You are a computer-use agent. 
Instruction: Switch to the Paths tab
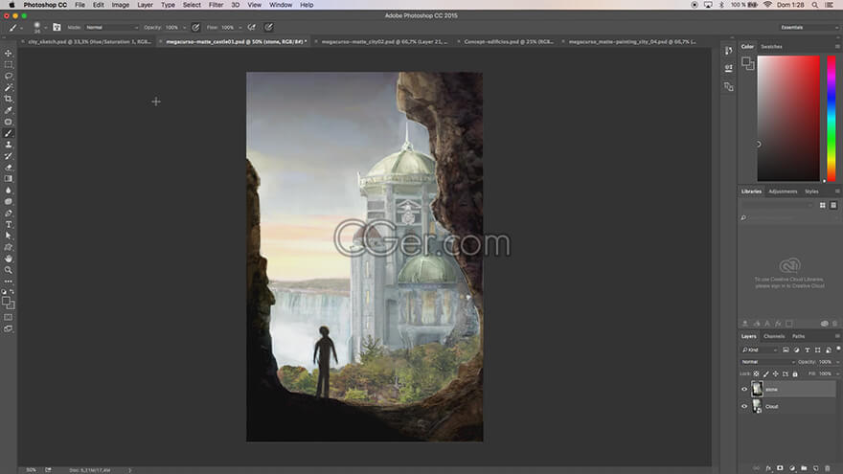[798, 336]
